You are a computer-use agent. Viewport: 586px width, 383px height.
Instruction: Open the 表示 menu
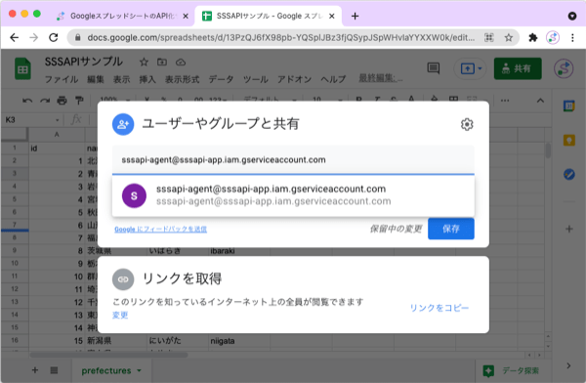pyautogui.click(x=121, y=79)
